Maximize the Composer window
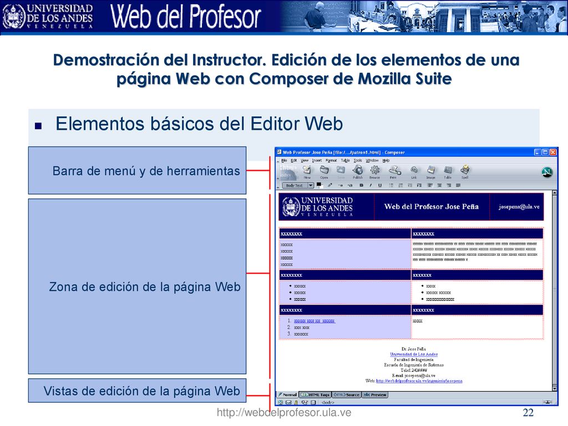The width and height of the screenshot is (568, 426). 545,152
